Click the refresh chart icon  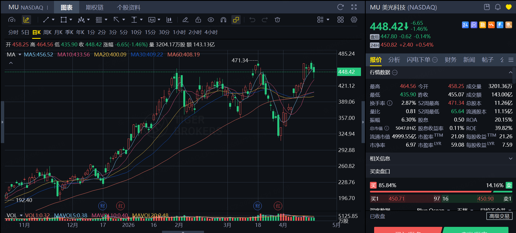coord(340,7)
